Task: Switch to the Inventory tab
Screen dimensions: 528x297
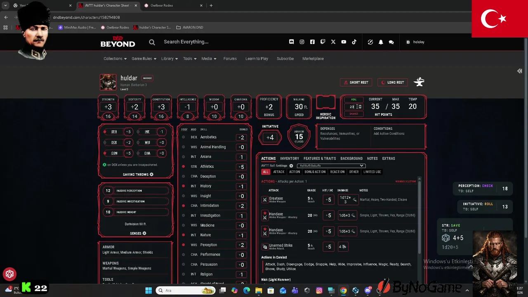Action: [x=290, y=158]
